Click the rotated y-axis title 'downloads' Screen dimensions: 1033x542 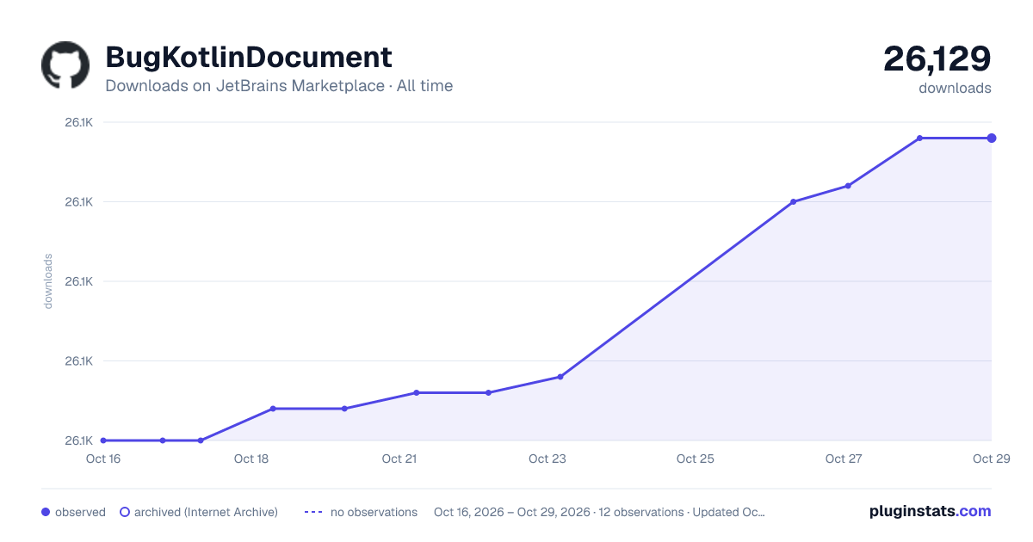click(x=48, y=281)
